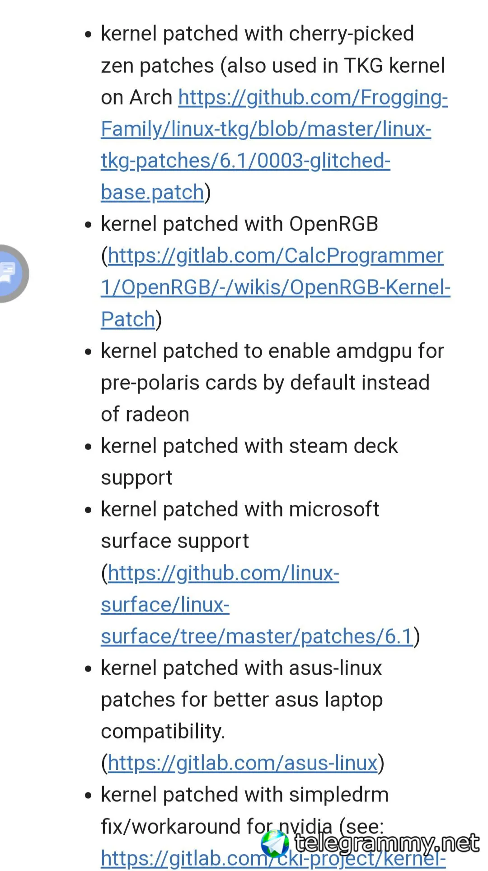
Task: Open the Frogging-Family linux-tkg GitHub link
Action: pyautogui.click(x=274, y=145)
